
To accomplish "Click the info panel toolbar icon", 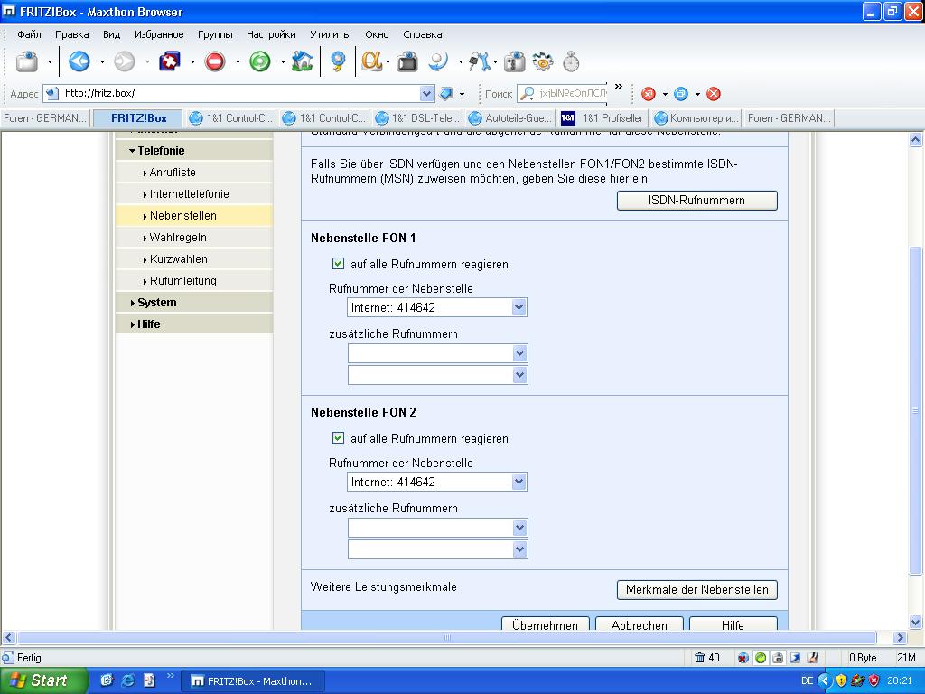I will tap(514, 61).
